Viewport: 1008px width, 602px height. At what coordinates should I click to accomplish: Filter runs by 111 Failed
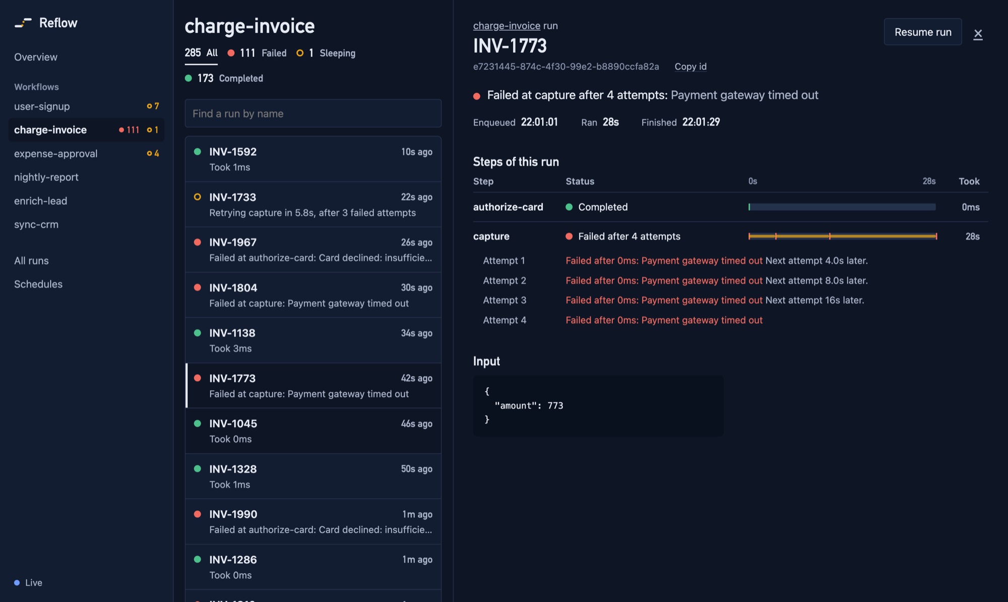pos(257,53)
